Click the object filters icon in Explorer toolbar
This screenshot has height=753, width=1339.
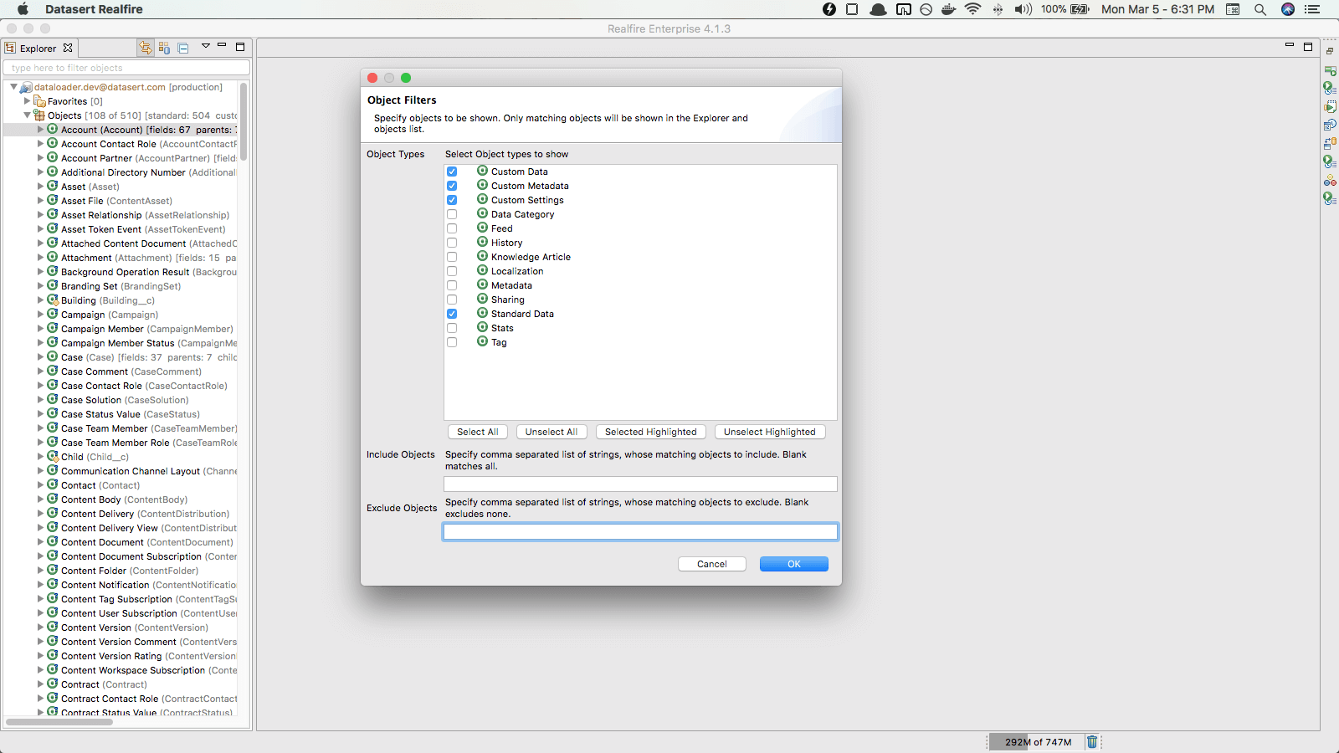click(164, 48)
